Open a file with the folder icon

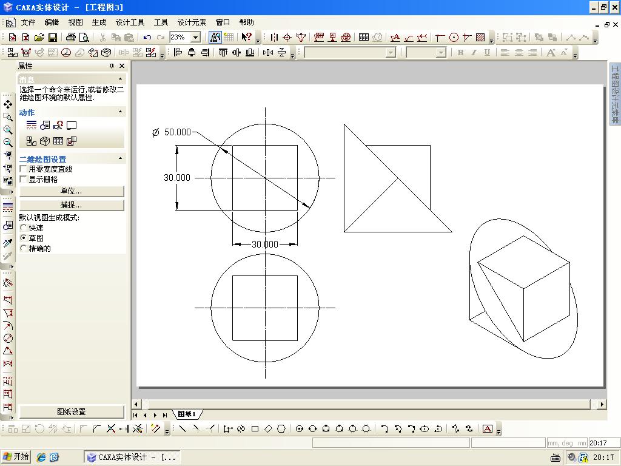coord(39,37)
